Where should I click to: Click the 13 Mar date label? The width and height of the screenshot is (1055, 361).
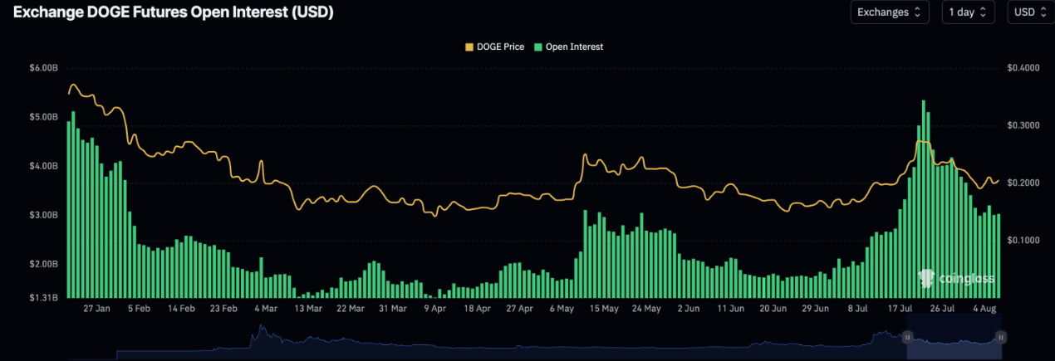tap(308, 308)
